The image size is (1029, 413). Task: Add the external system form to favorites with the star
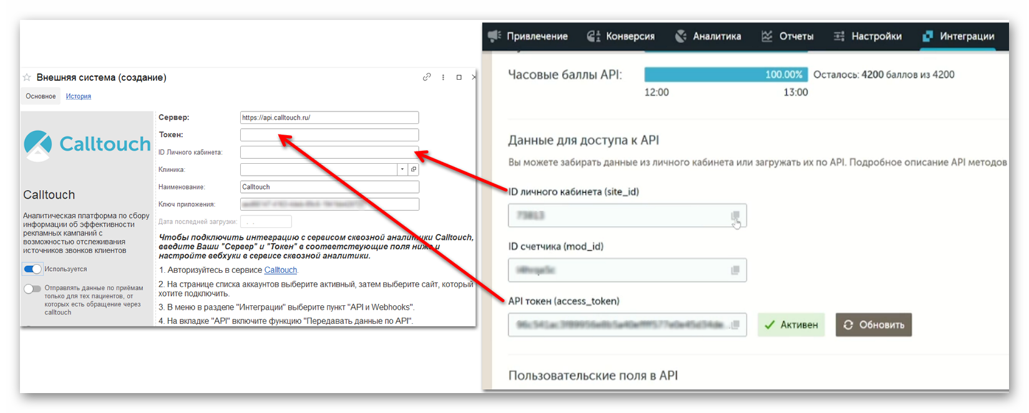tap(27, 77)
